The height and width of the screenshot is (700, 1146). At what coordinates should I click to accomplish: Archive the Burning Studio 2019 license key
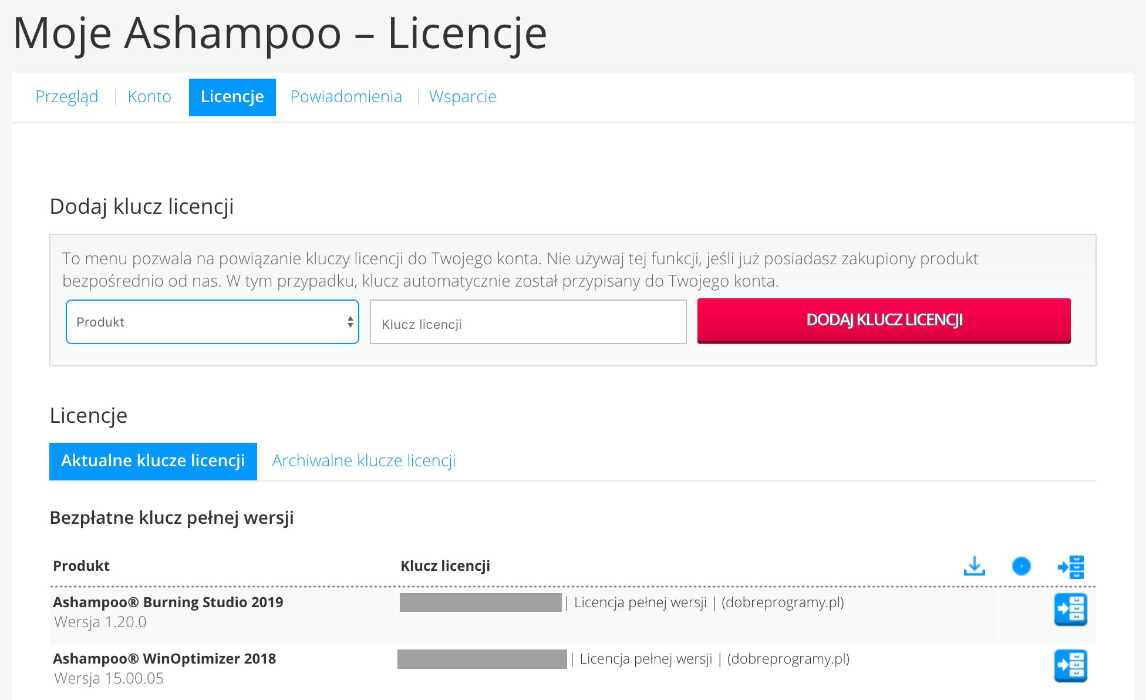coord(1070,610)
